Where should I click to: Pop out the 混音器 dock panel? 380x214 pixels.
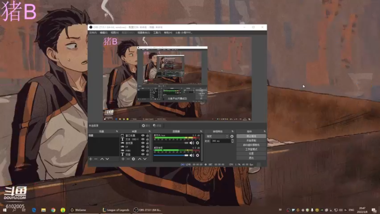(x=201, y=131)
